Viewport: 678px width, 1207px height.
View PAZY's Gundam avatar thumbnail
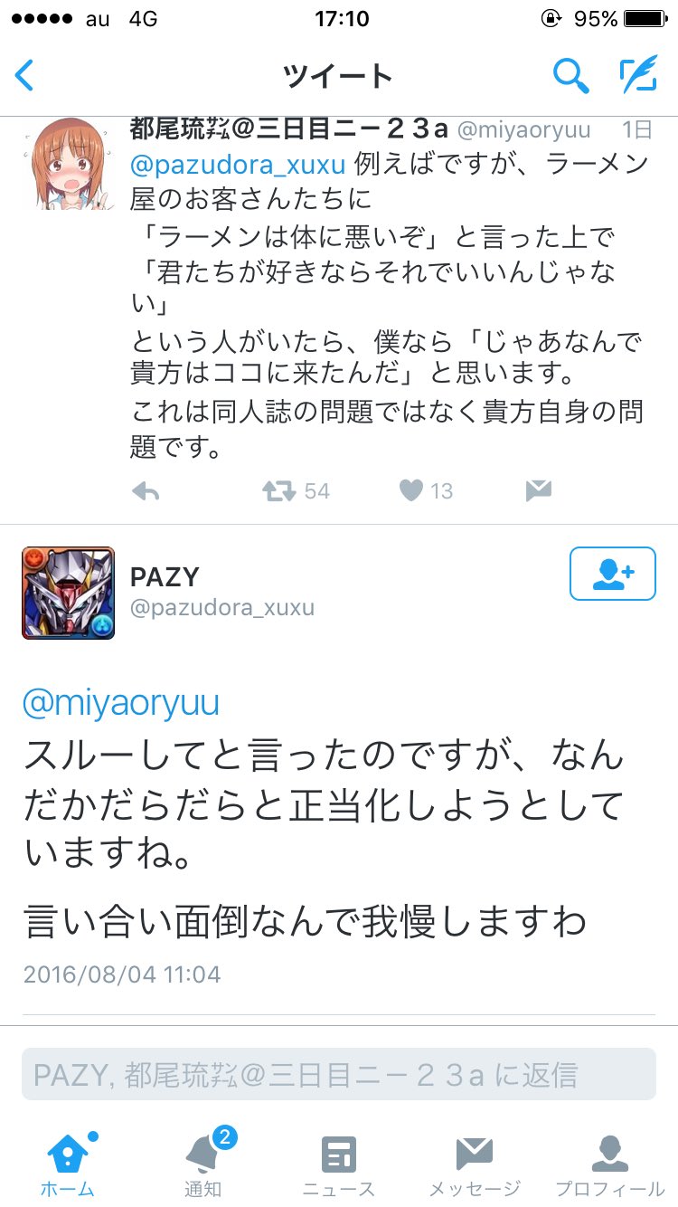pyautogui.click(x=68, y=593)
